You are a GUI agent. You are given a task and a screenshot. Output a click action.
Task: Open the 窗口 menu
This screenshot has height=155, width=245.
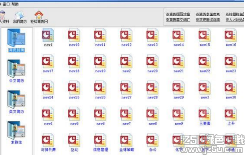6,4
